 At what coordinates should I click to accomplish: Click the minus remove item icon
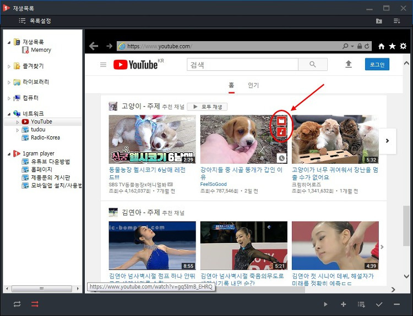coord(396,304)
